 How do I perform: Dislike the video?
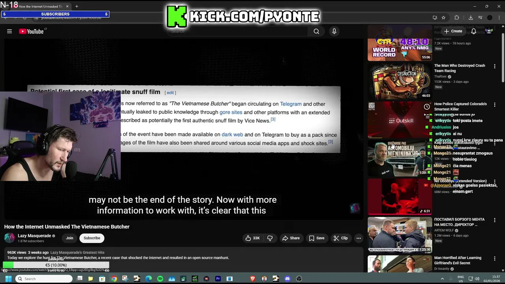click(x=270, y=238)
